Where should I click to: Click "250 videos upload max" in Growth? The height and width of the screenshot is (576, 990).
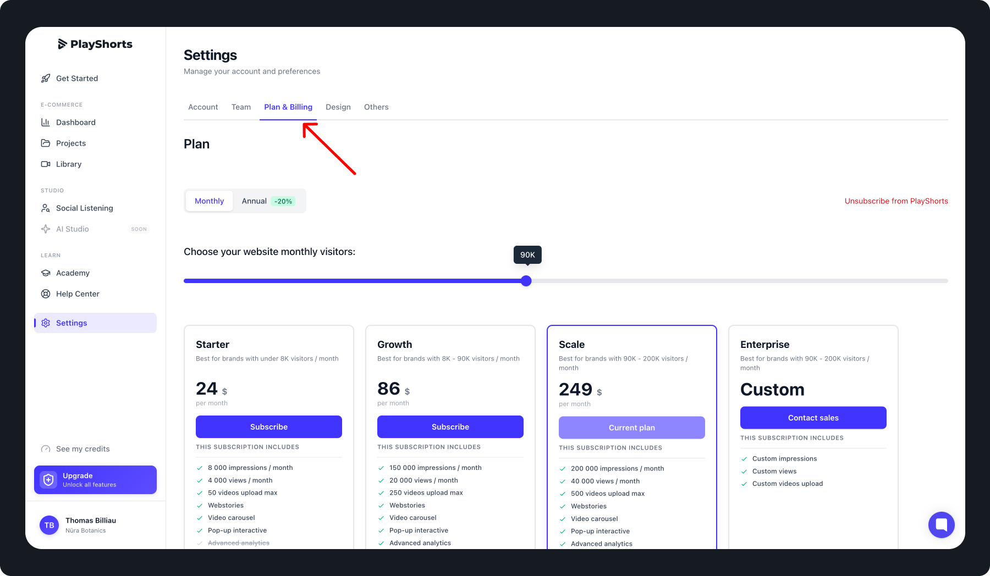426,493
